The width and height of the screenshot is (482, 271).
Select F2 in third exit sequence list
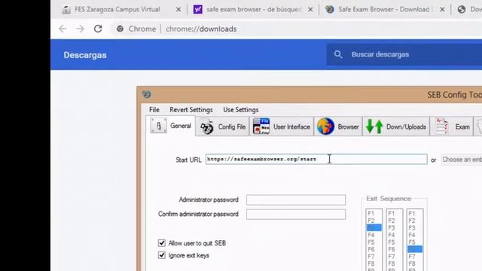pos(415,221)
